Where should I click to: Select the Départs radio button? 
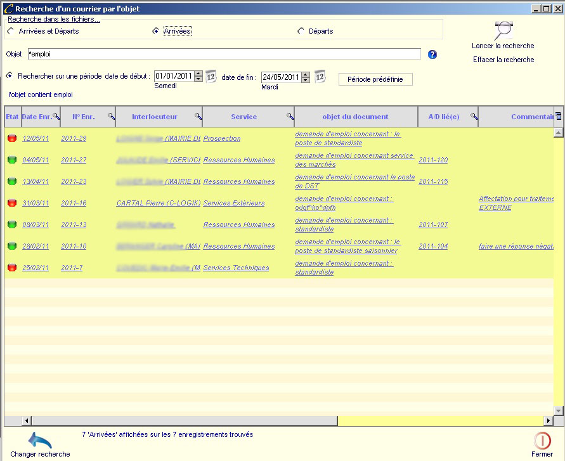[301, 31]
